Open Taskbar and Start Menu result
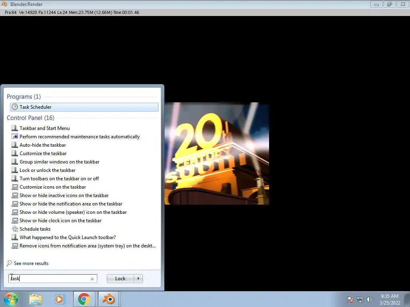 click(44, 128)
